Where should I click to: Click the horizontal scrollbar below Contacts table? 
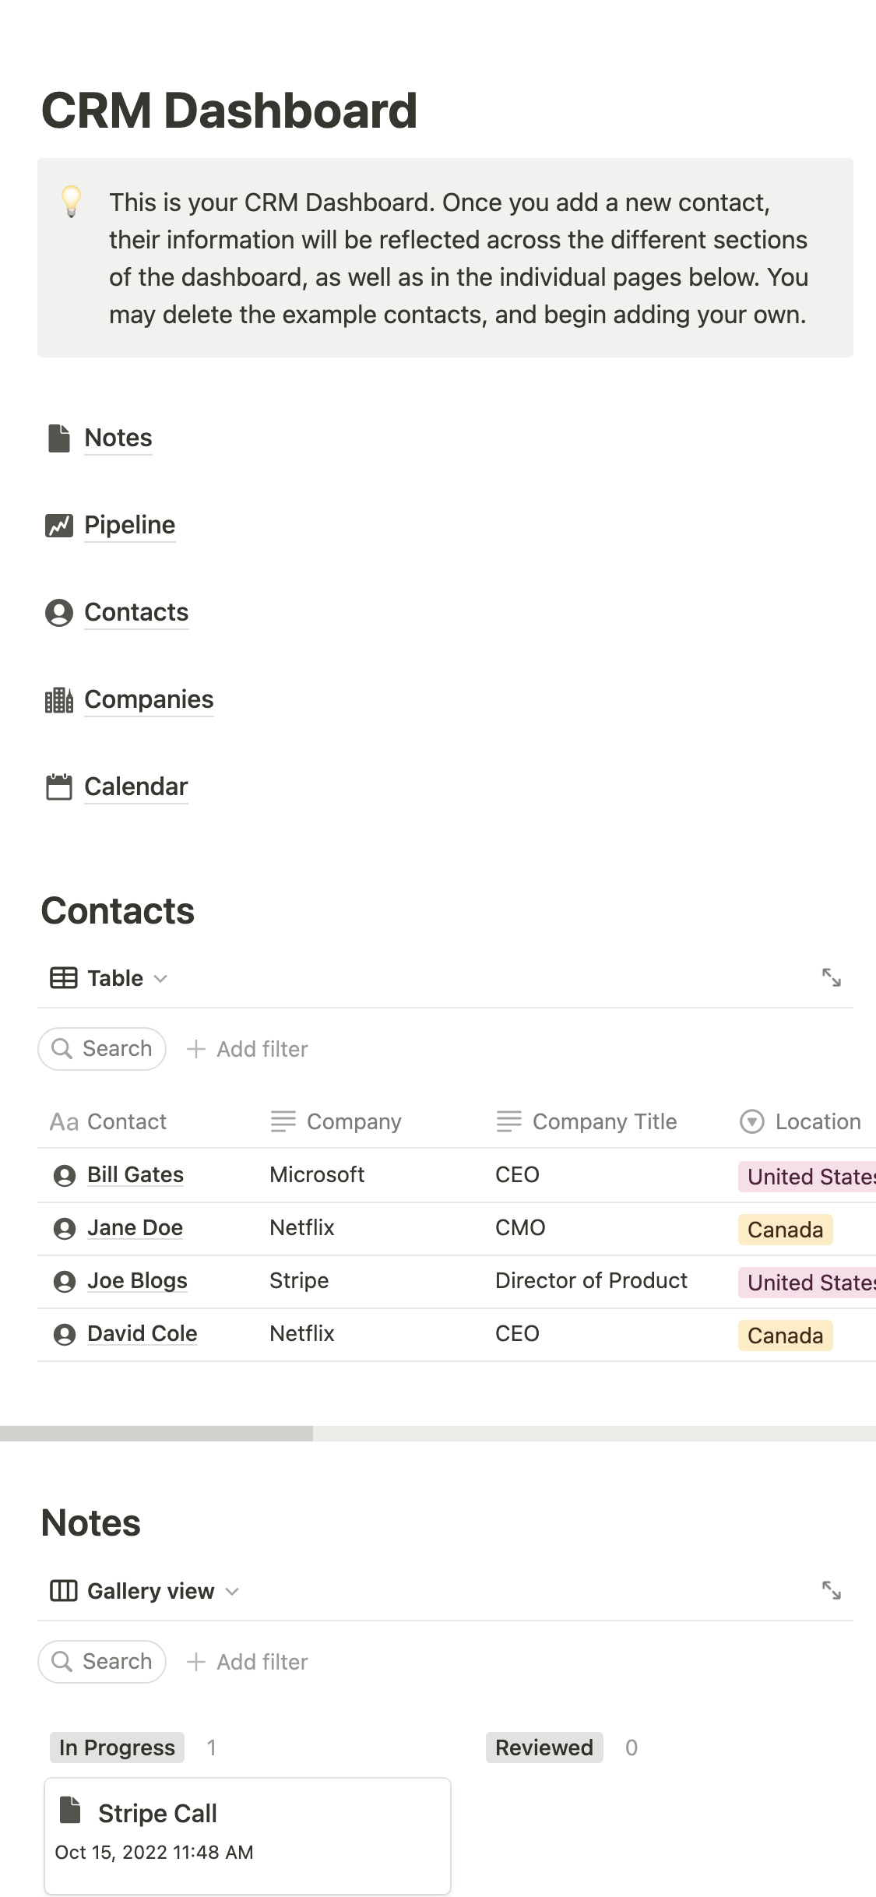click(x=156, y=1434)
